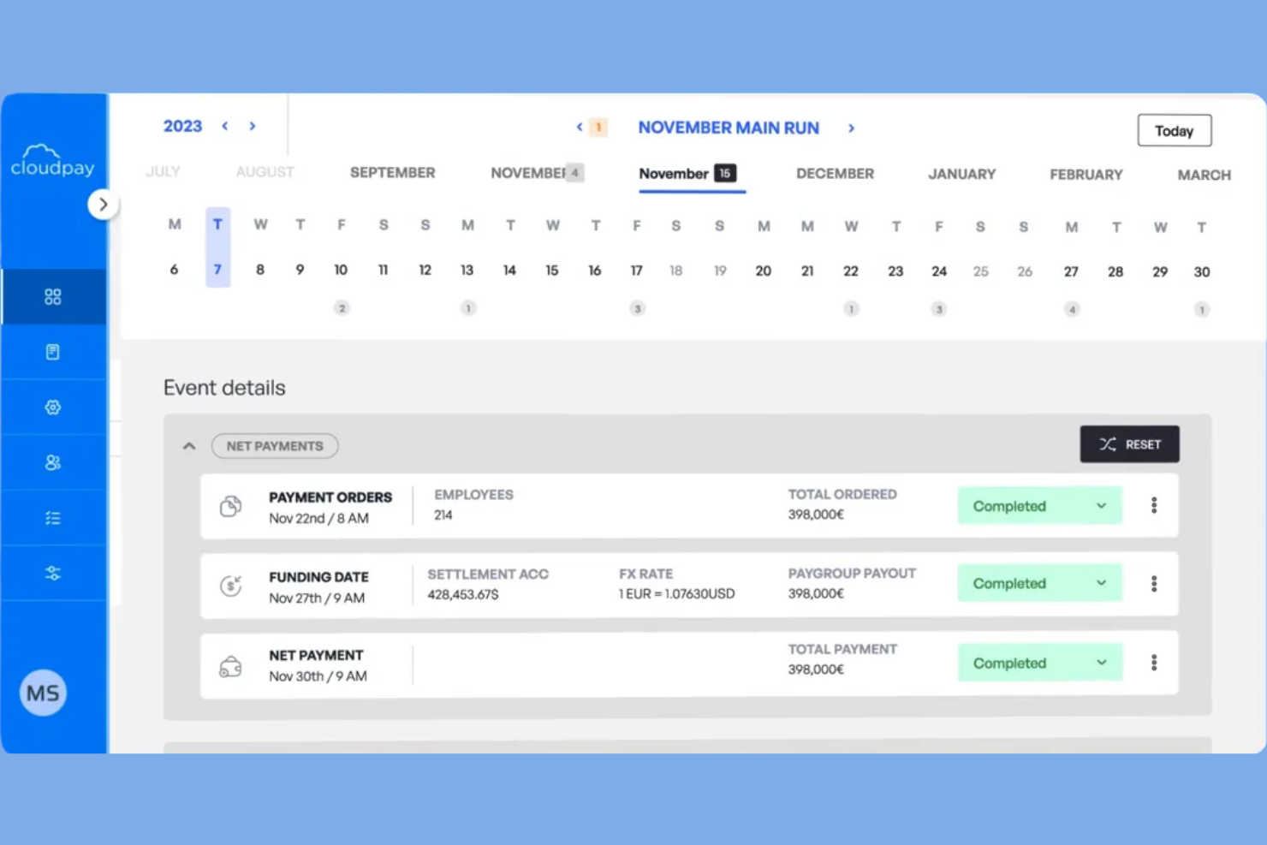
Task: Go to next year from 2023
Action: click(x=253, y=126)
